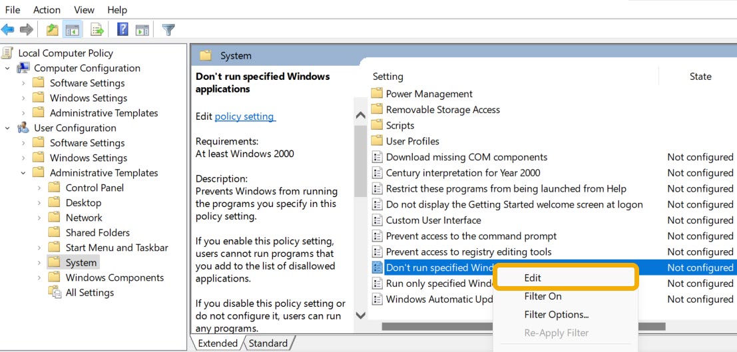Viewport: 737px width, 352px height.
Task: Click Not configured state for Custom User Interface
Action: [700, 220]
